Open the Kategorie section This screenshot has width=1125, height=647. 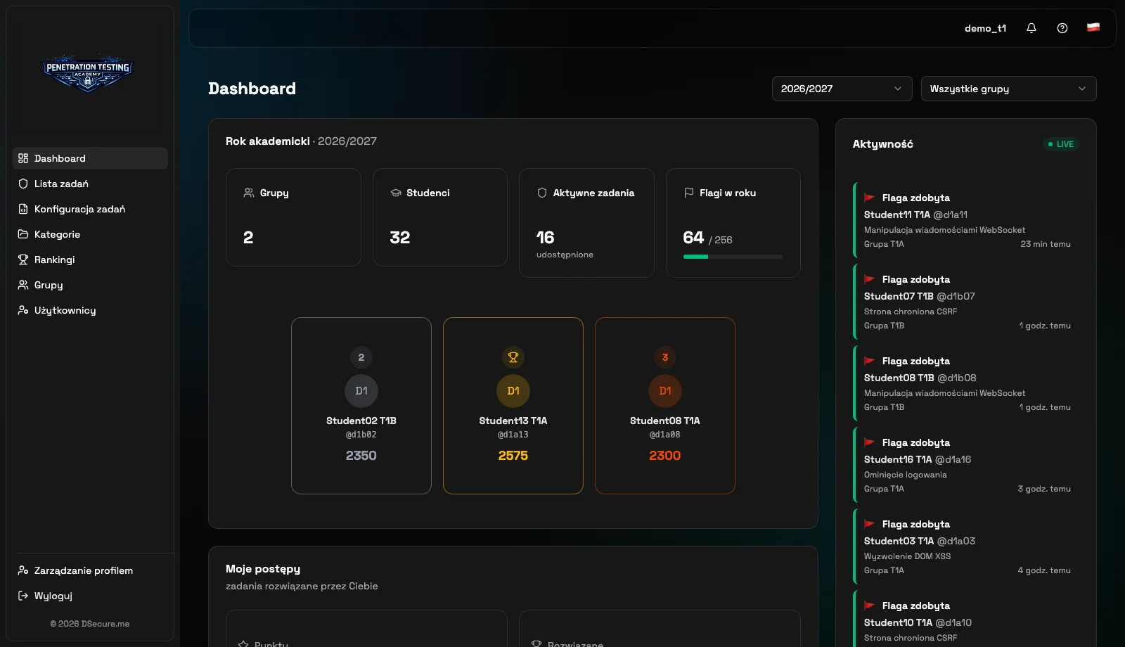tap(90, 234)
